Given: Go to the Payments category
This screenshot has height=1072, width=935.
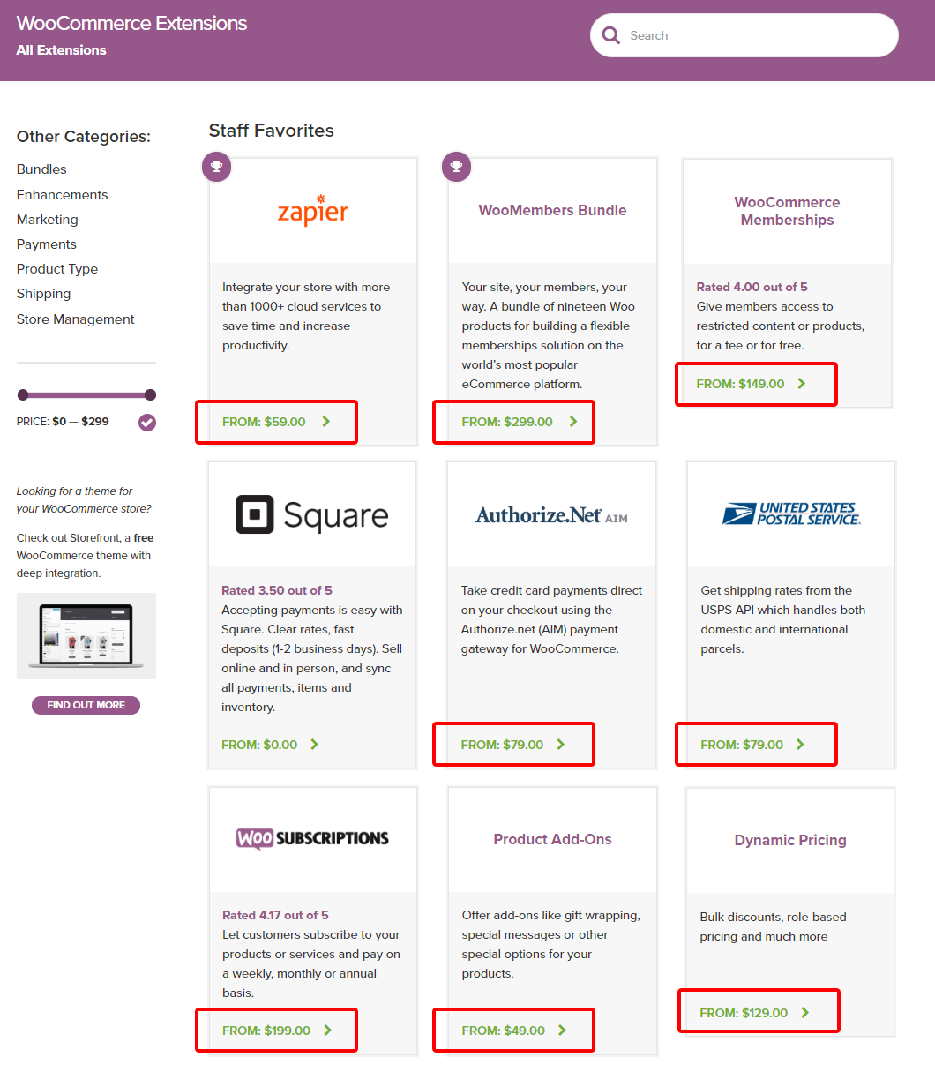Looking at the screenshot, I should [x=47, y=244].
